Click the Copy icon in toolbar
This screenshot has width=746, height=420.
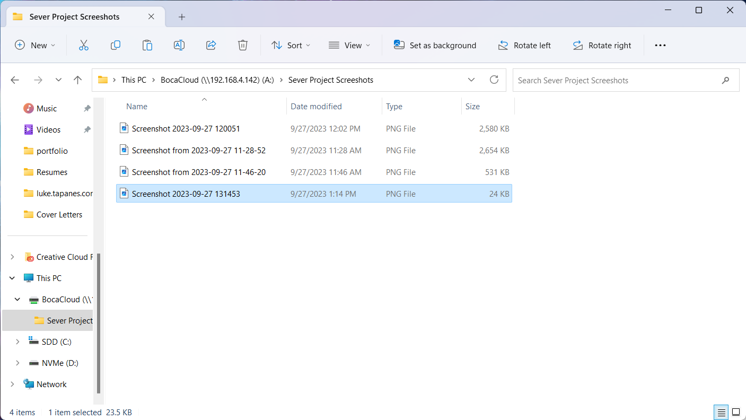pos(116,46)
